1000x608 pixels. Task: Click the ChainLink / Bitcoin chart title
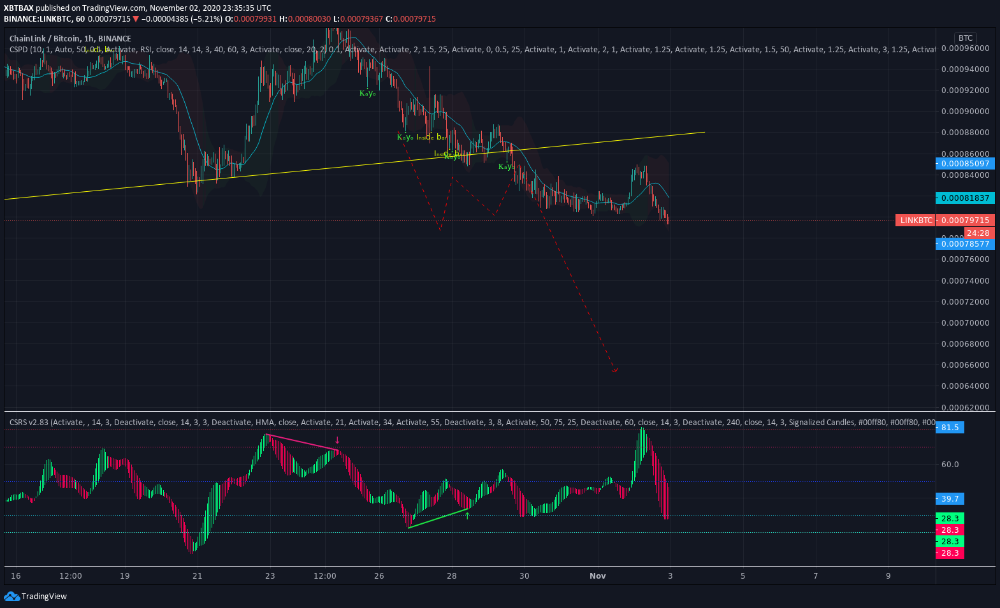point(70,39)
